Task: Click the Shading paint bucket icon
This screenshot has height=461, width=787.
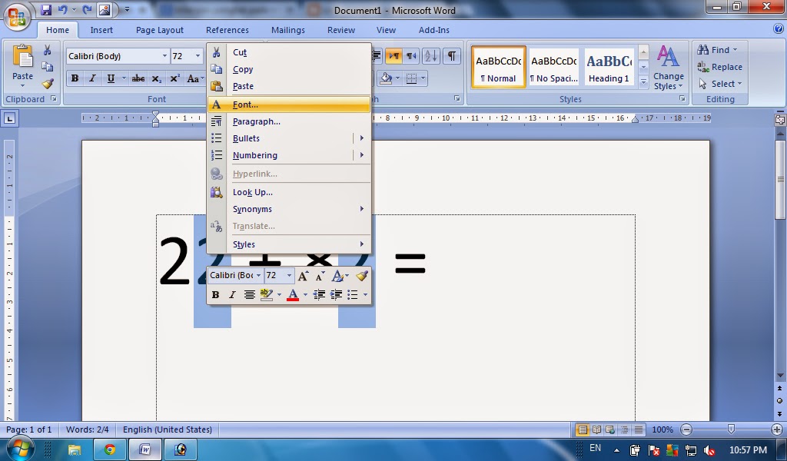Action: click(x=386, y=78)
